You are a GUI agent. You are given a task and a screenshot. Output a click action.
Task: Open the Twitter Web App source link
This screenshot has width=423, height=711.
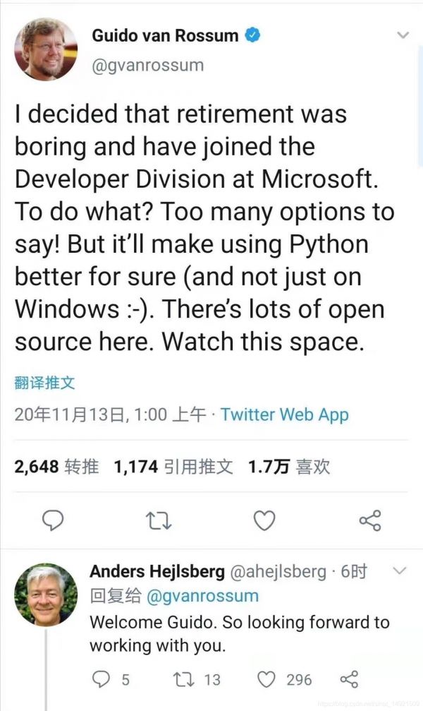tap(284, 414)
